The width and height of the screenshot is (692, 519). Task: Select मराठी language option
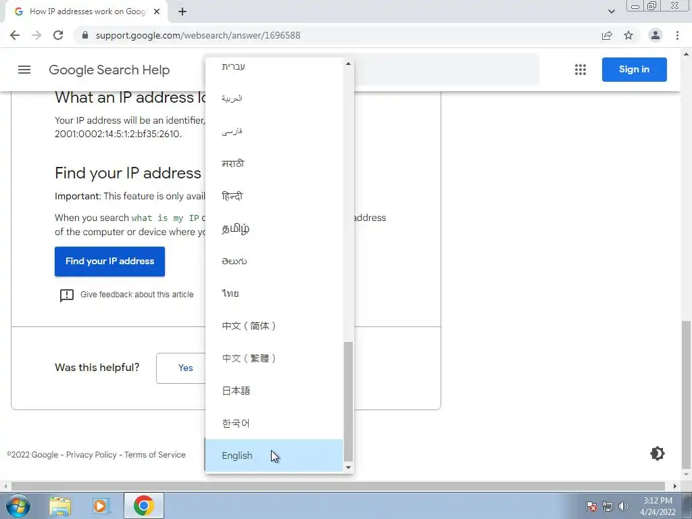click(x=274, y=164)
